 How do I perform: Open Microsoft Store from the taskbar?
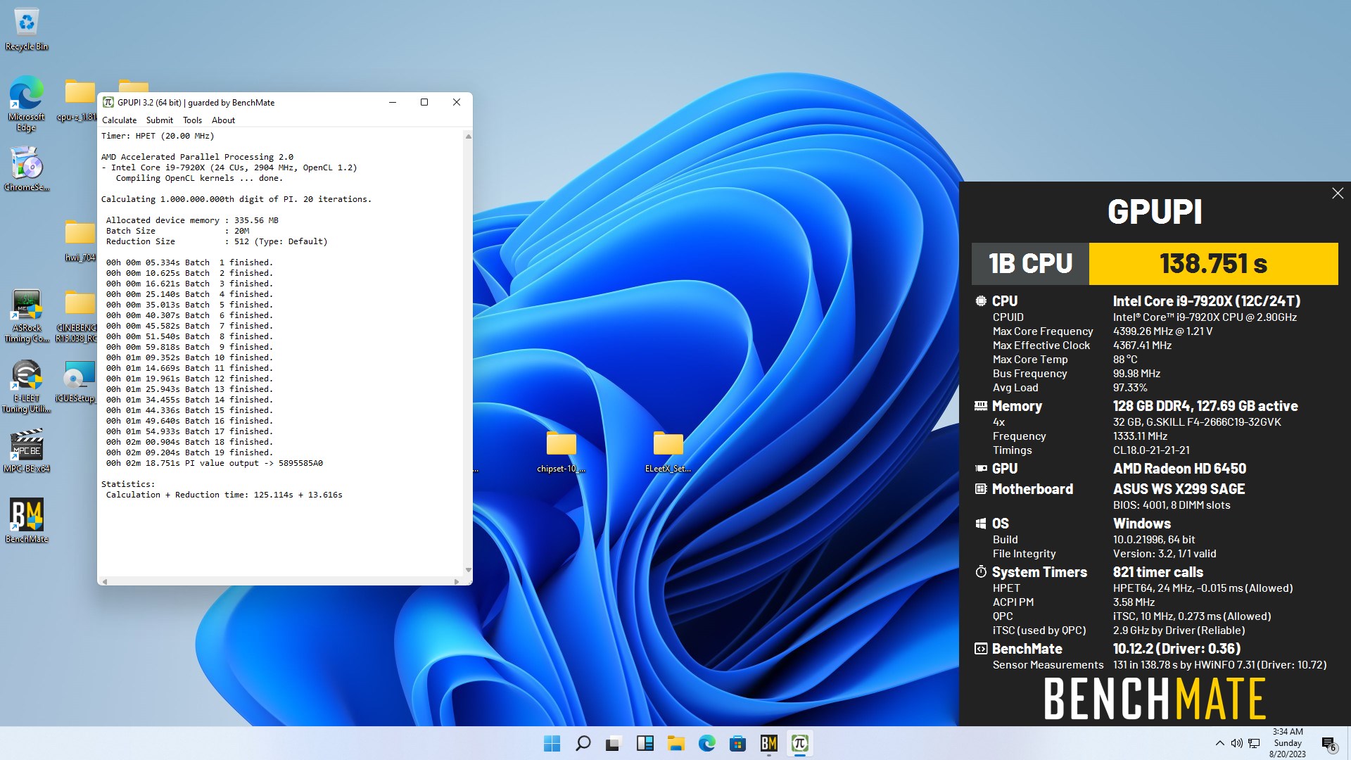point(737,743)
